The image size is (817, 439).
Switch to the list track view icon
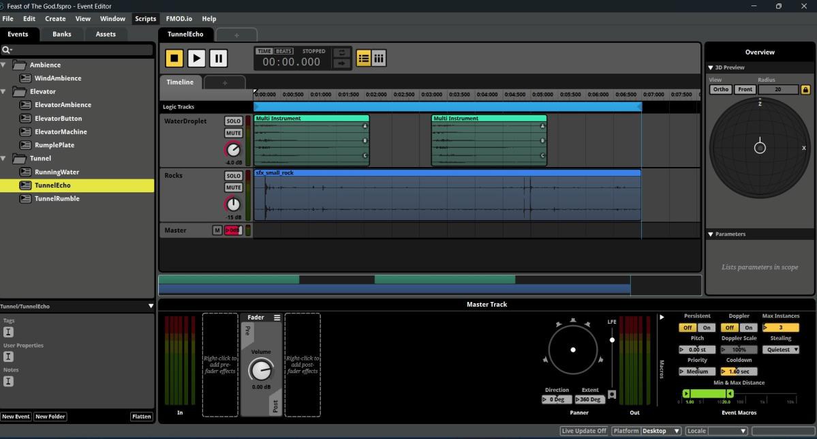[x=364, y=59]
